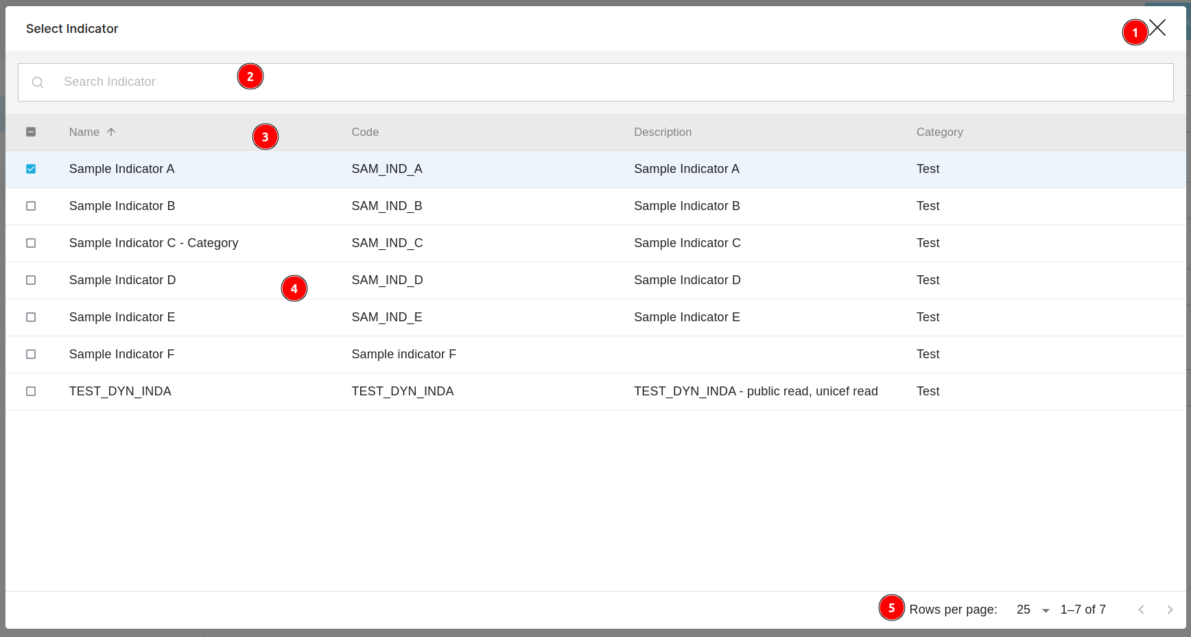
Task: Click description Sample Indicator E
Action: pos(687,317)
